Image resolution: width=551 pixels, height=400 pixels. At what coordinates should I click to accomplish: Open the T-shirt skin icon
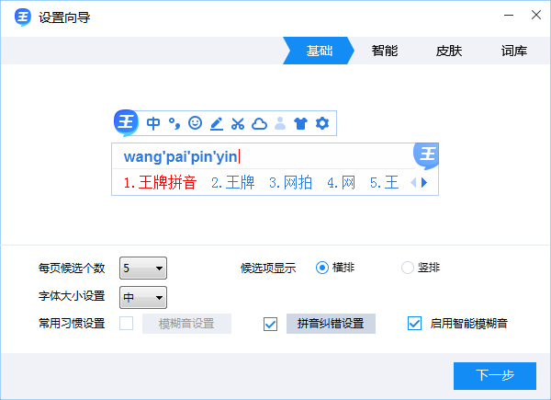(x=300, y=122)
